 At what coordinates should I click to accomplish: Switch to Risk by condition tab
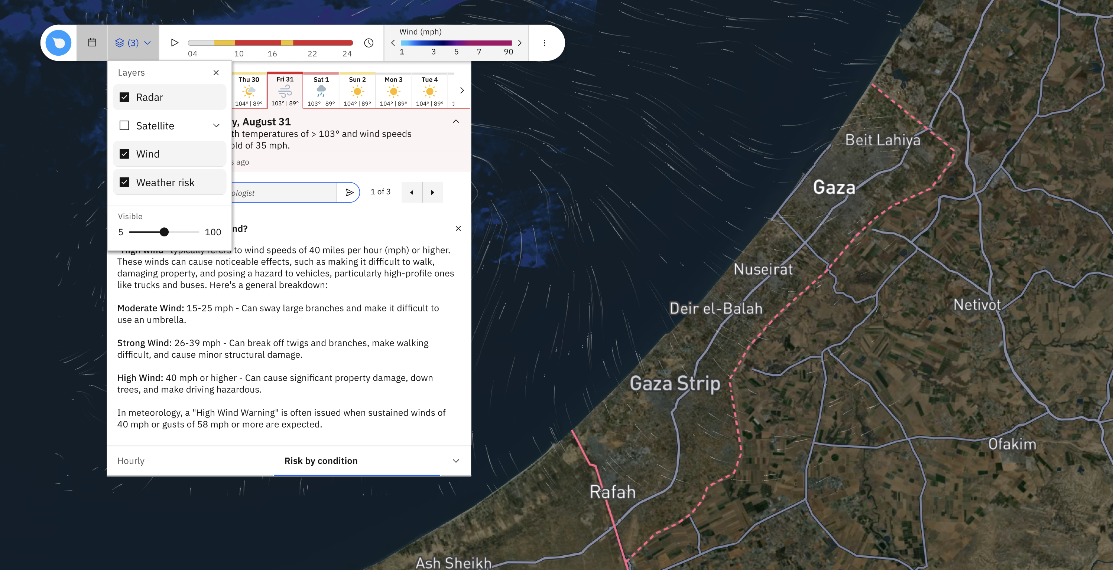(321, 461)
